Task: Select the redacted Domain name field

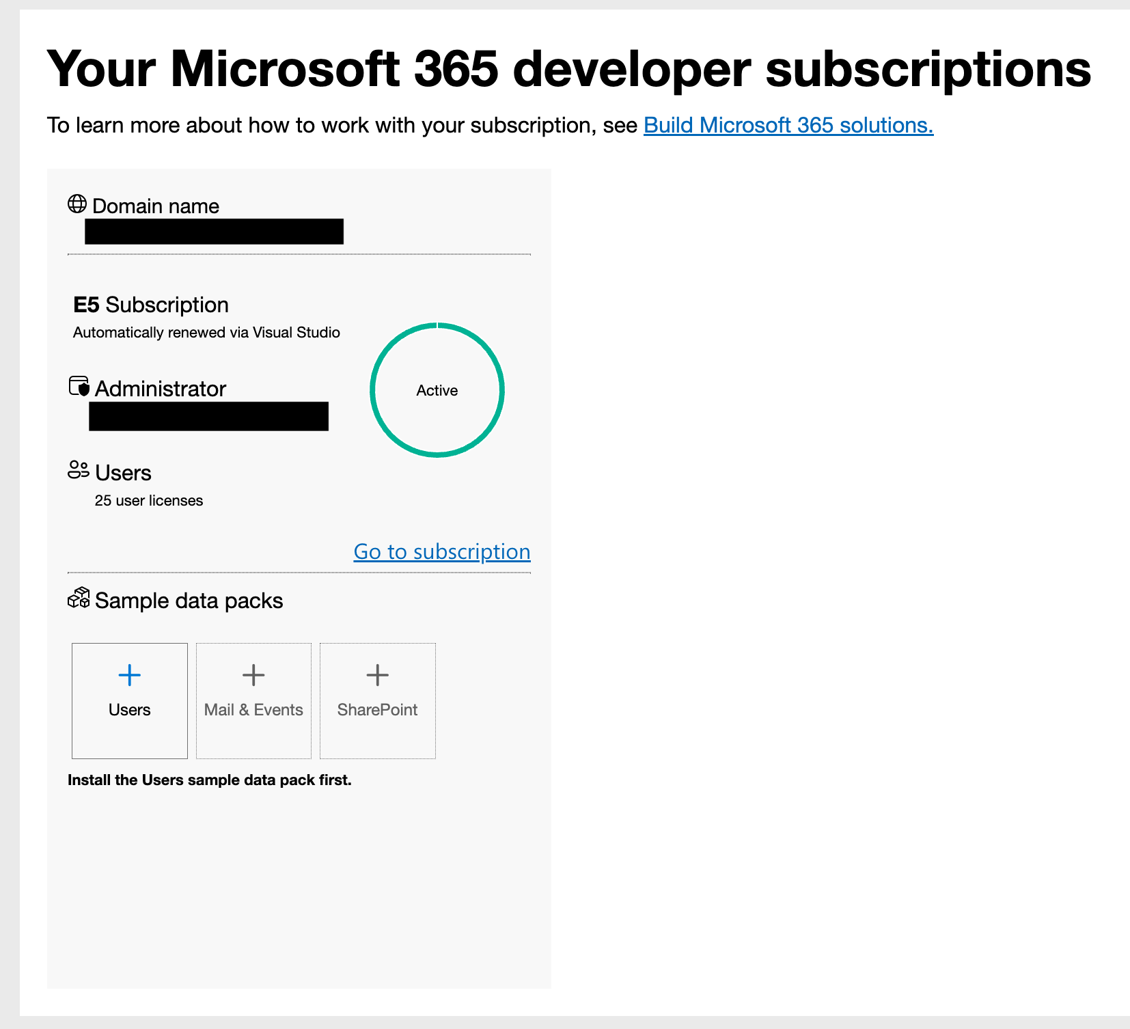Action: tap(215, 232)
